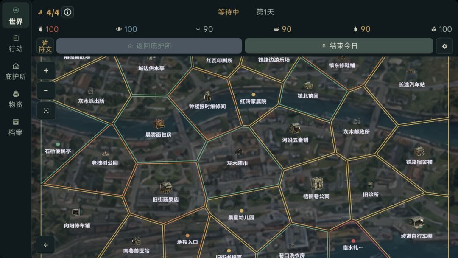Select 坡道自行车棚 building on the map
The width and height of the screenshot is (458, 258).
[416, 223]
